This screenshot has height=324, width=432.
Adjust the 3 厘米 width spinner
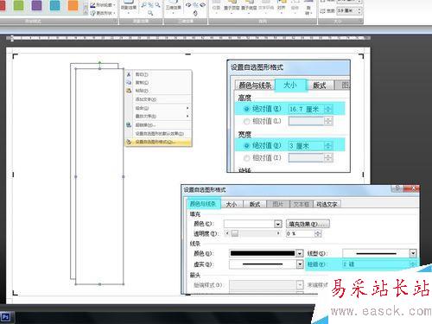click(328, 146)
